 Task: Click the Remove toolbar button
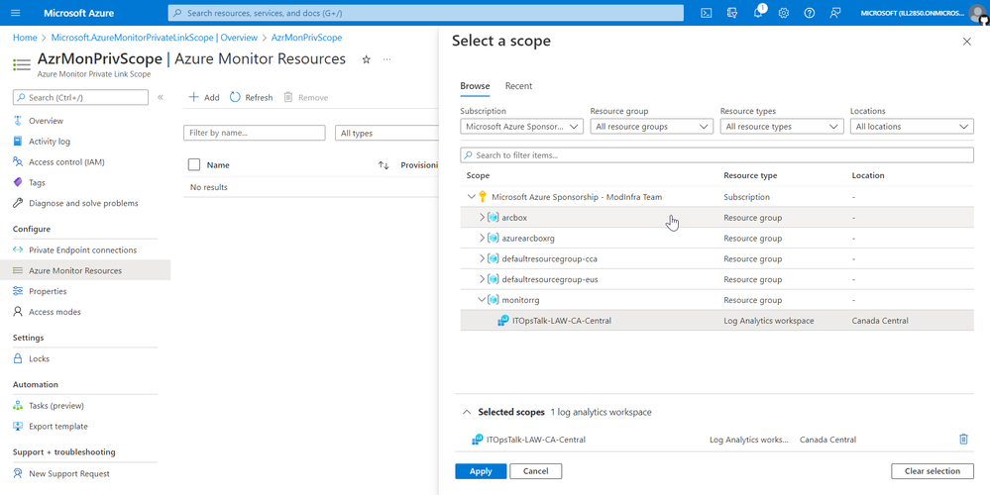305,97
